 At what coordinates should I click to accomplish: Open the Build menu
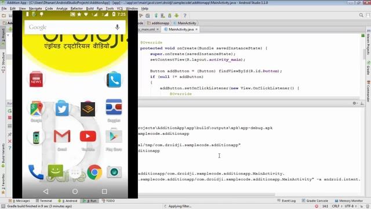click(90, 8)
